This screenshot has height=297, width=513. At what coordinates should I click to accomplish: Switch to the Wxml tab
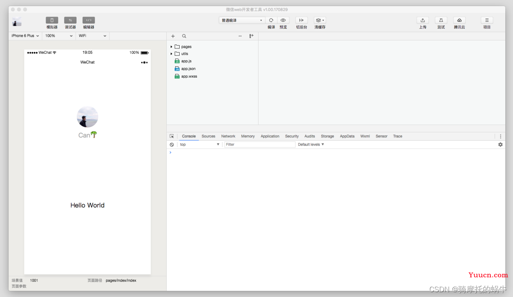(365, 136)
